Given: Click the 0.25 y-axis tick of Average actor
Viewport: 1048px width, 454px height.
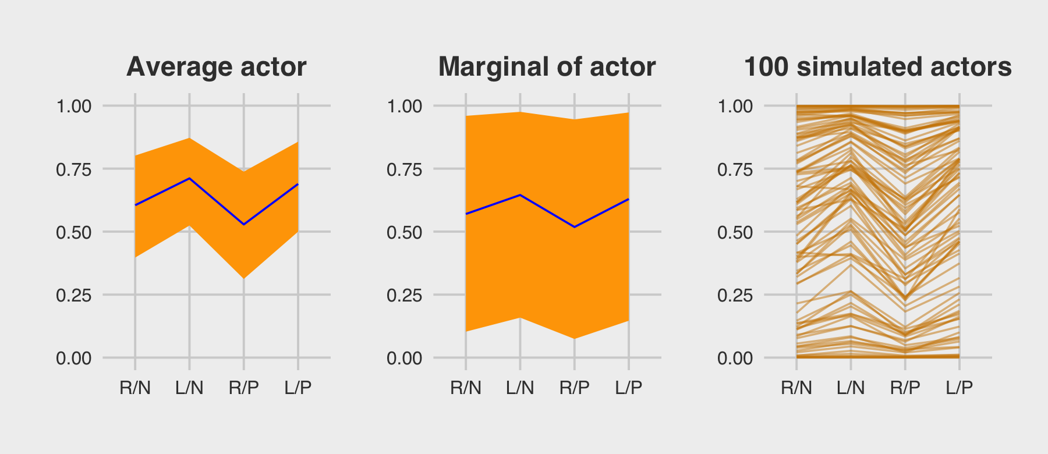Looking at the screenshot, I should point(74,295).
